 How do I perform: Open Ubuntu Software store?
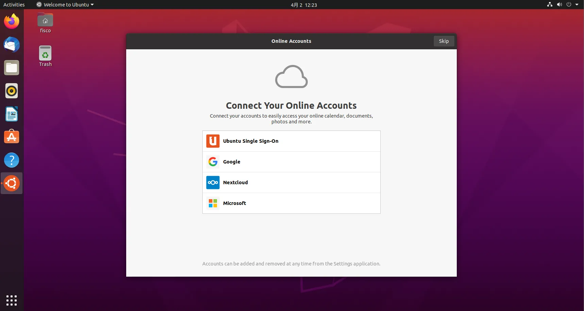(x=12, y=137)
